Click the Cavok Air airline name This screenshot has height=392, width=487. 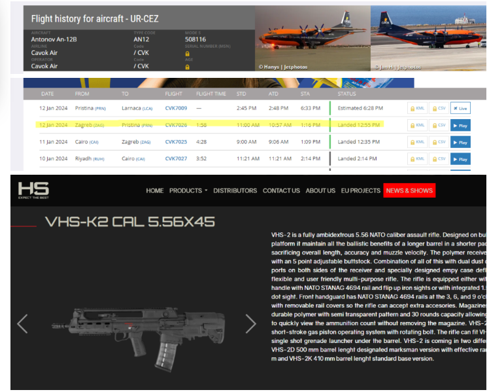click(44, 53)
